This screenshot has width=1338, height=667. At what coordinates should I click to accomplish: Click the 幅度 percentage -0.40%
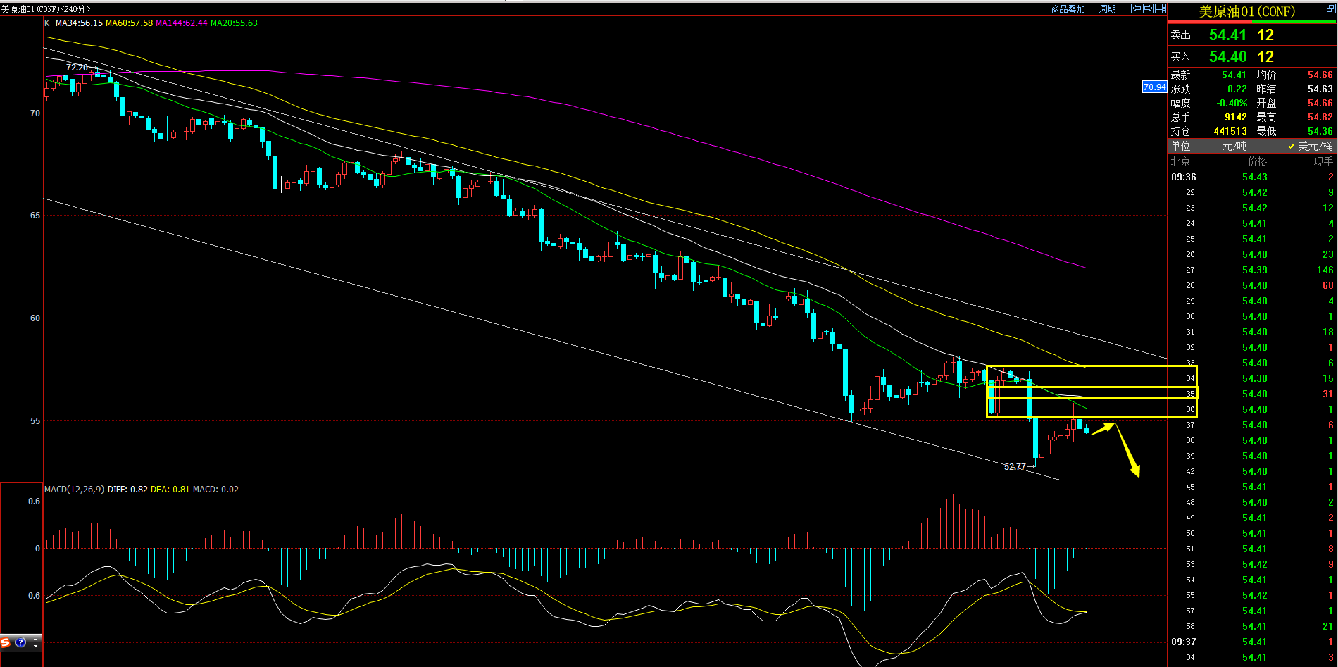pos(1232,104)
